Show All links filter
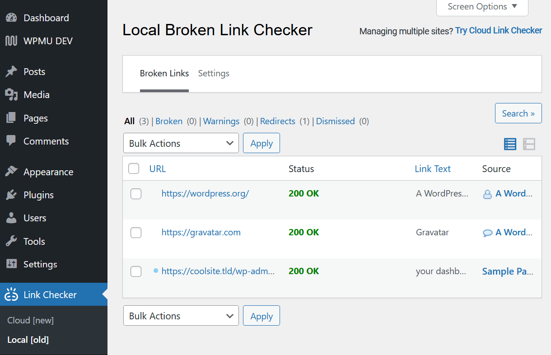This screenshot has height=355, width=551. coord(130,121)
